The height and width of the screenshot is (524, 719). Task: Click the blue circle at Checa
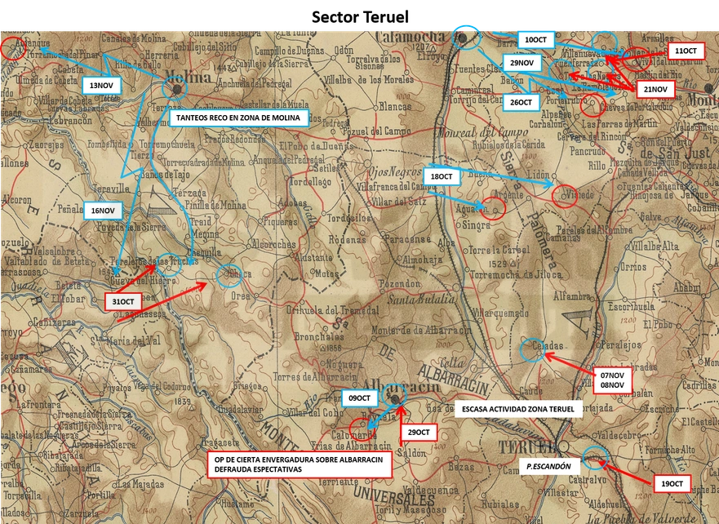point(229,276)
